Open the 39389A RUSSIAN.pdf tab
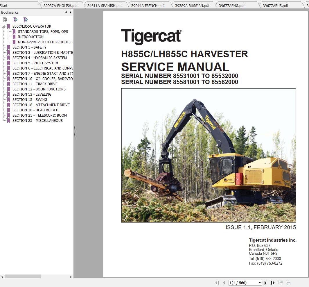 192,5
